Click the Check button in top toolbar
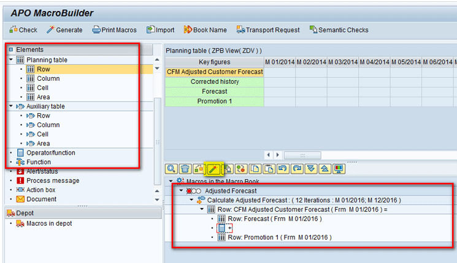Image resolution: width=457 pixels, height=263 pixels. tap(23, 30)
